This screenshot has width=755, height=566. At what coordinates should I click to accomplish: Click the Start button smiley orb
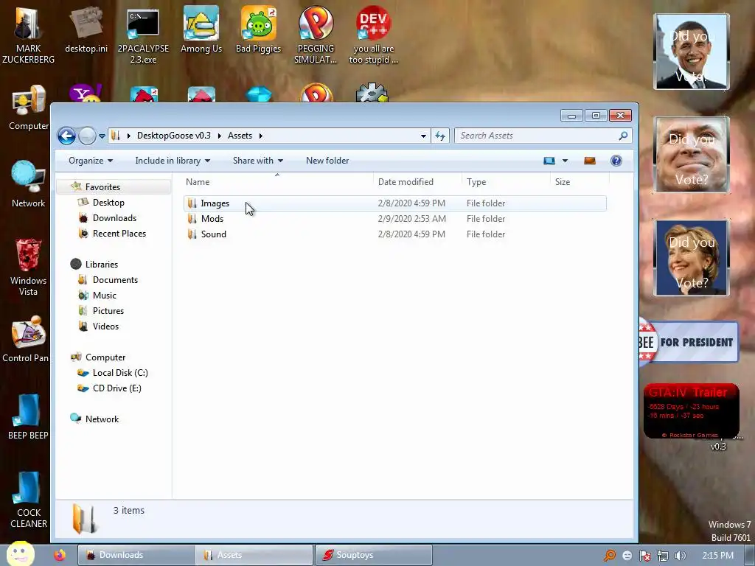click(20, 553)
